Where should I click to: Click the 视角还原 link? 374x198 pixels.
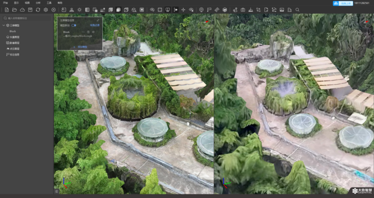[95, 25]
